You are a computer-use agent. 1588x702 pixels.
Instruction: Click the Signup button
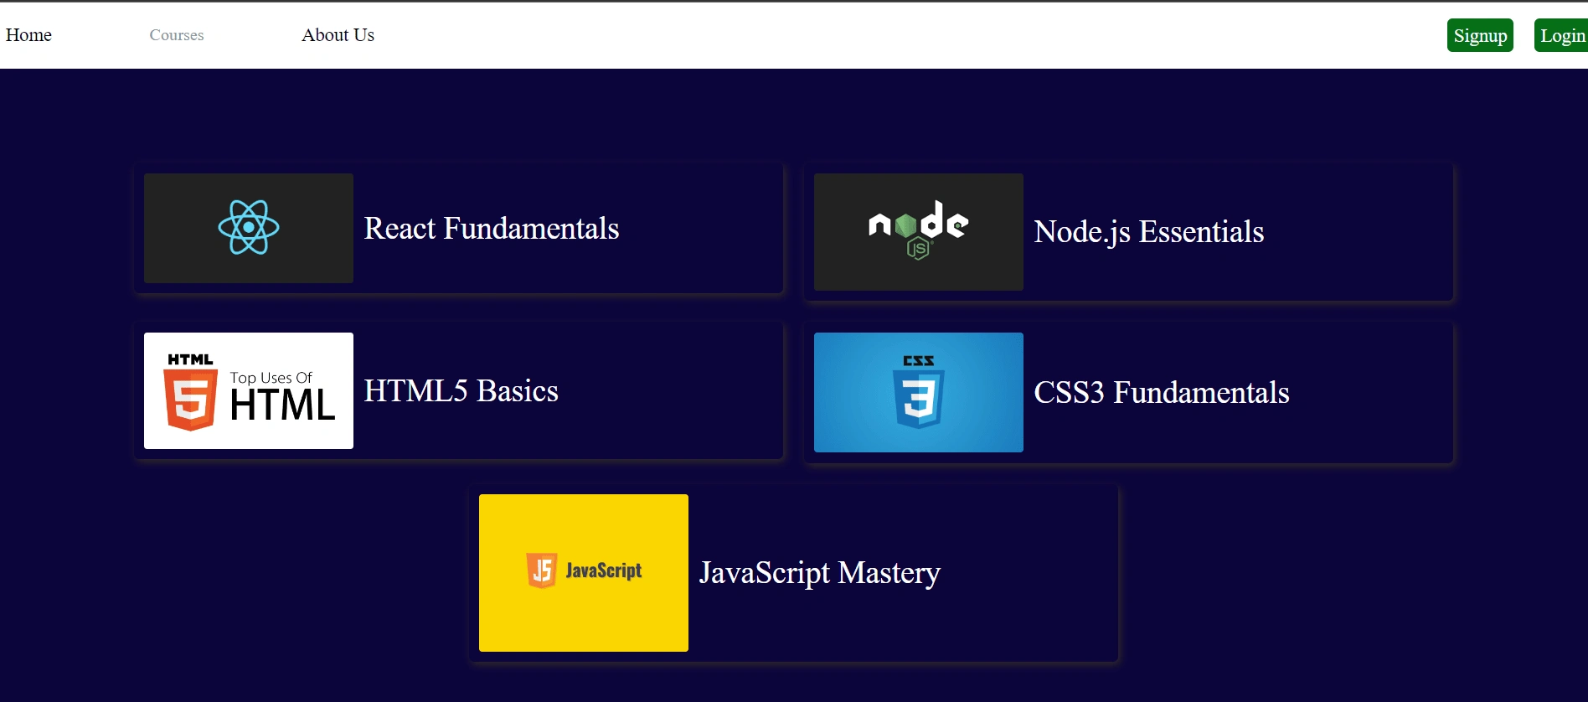pos(1480,35)
